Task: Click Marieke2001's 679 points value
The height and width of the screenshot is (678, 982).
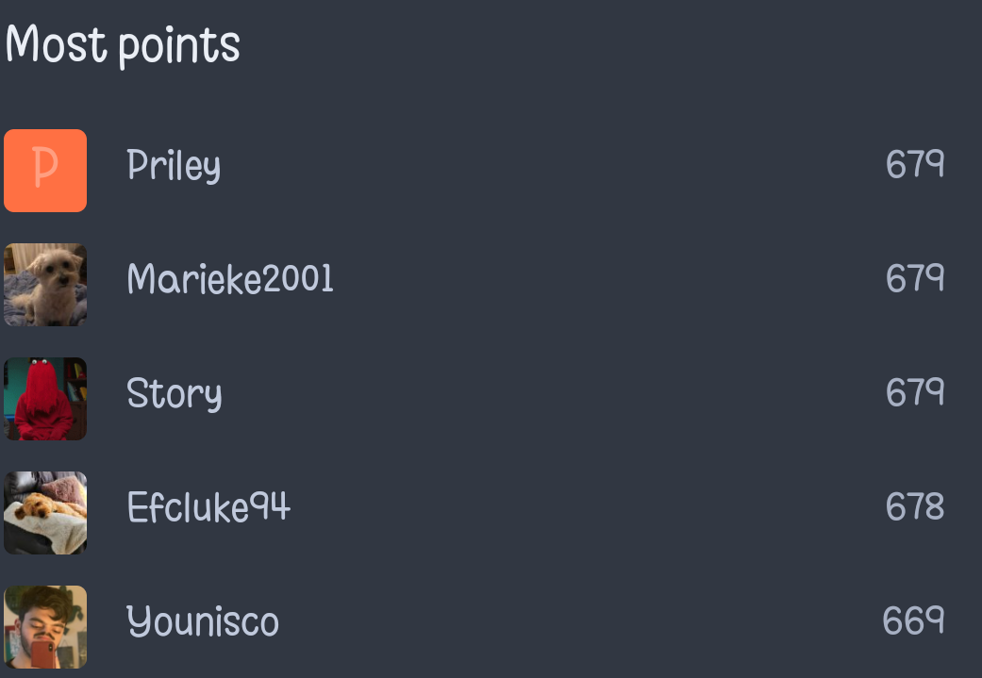Action: (x=915, y=278)
